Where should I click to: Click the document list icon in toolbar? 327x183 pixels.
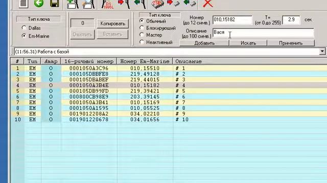(24, 4)
